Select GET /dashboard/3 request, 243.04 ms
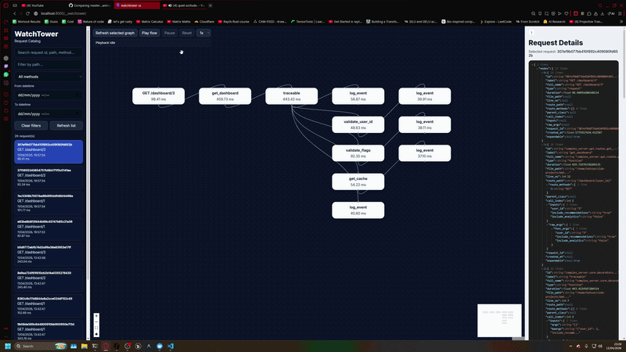626x352 pixels. (49, 254)
